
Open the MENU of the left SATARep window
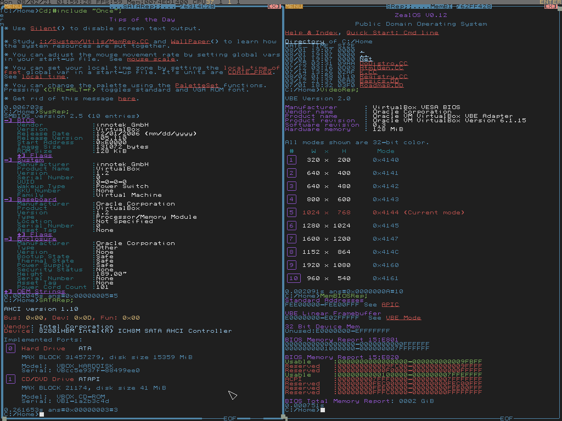pos(13,7)
